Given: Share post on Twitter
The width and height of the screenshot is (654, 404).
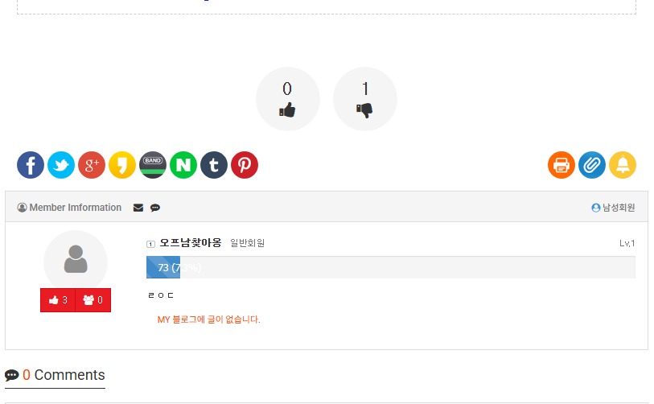Looking at the screenshot, I should [61, 165].
